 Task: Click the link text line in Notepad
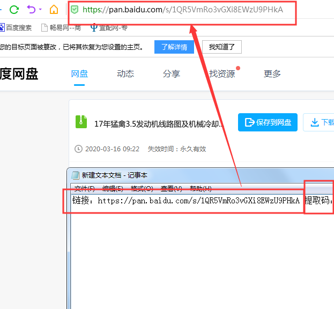186,201
